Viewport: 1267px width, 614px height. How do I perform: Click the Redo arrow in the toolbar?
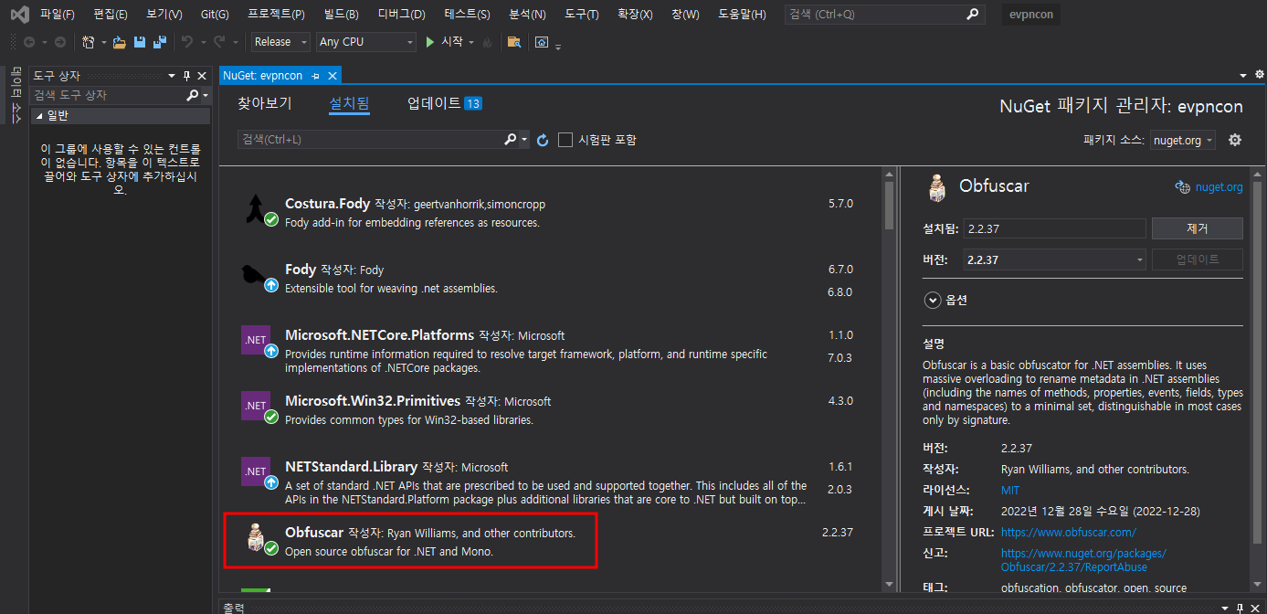click(219, 42)
